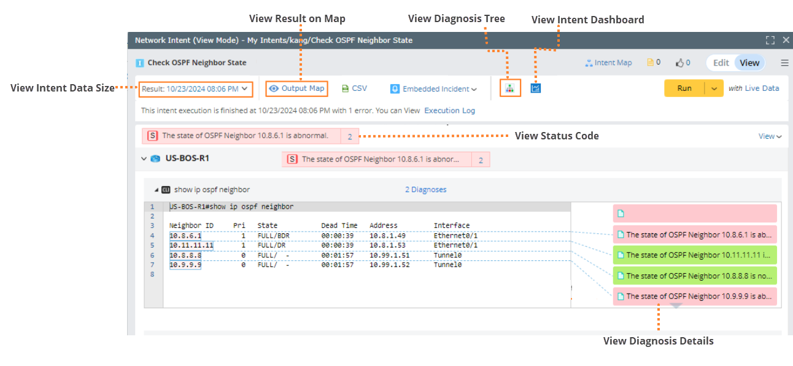Click the FULL/DR state value
The height and width of the screenshot is (366, 793).
tap(271, 245)
